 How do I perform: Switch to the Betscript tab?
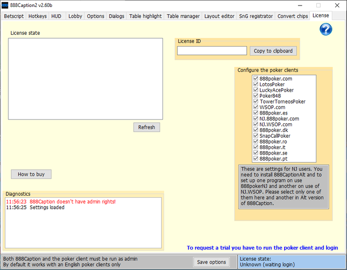14,16
